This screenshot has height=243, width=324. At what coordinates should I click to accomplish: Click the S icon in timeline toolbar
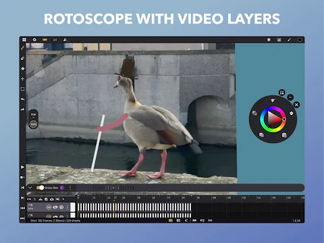[34, 199]
